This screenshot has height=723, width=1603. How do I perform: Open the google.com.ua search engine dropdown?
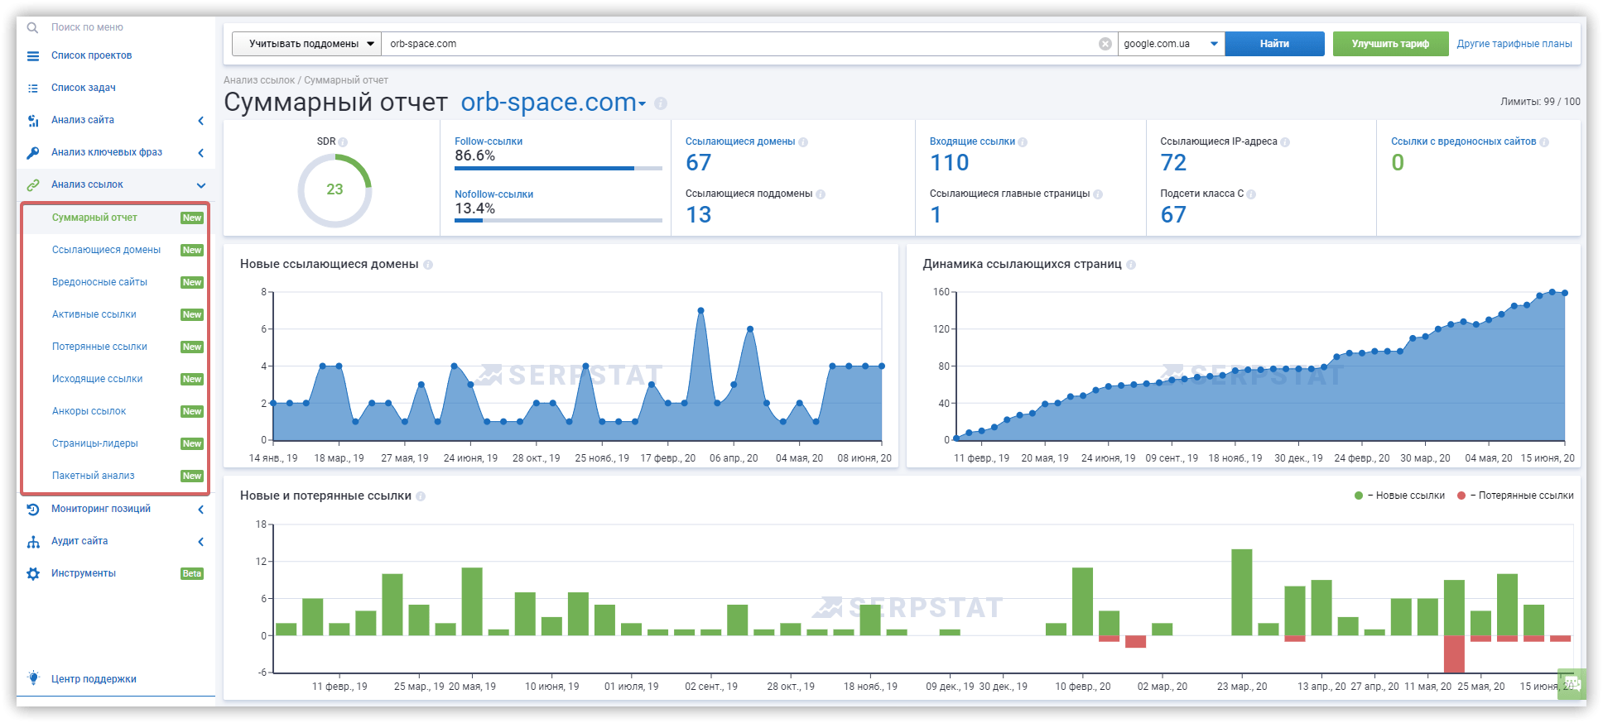pyautogui.click(x=1172, y=44)
